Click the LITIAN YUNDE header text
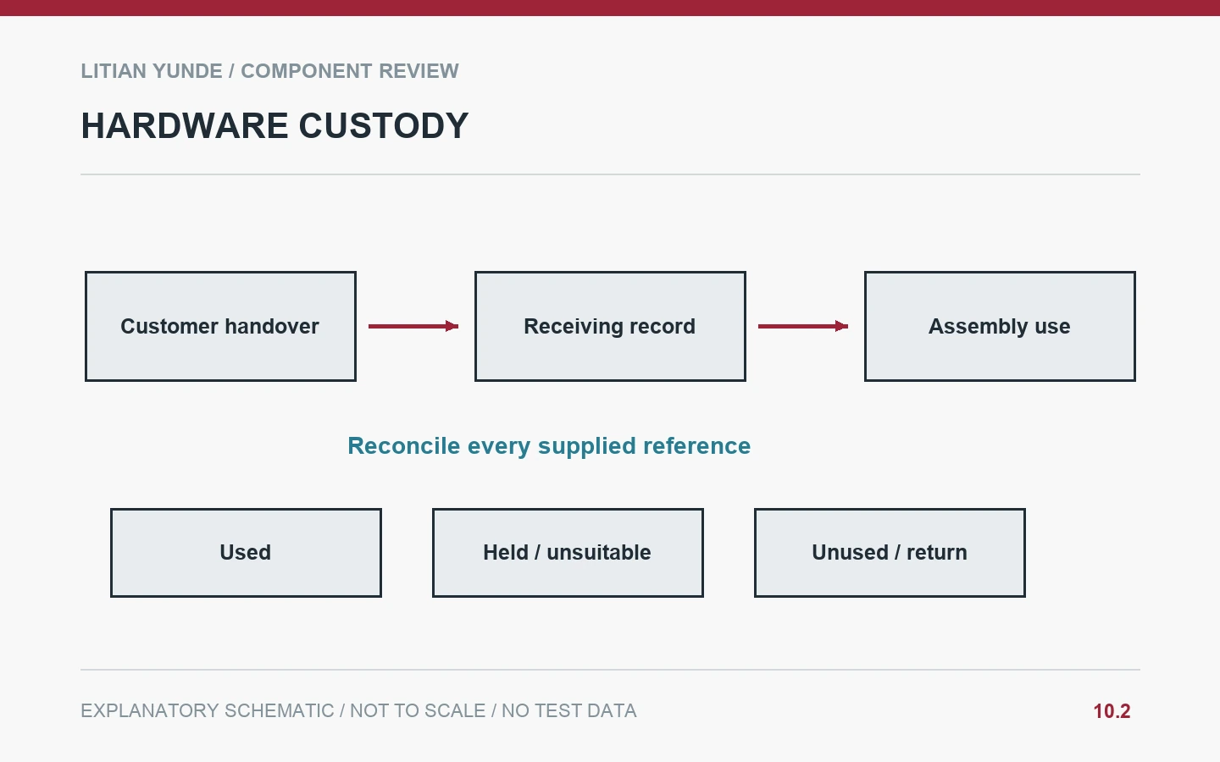This screenshot has height=762, width=1220. [x=152, y=71]
